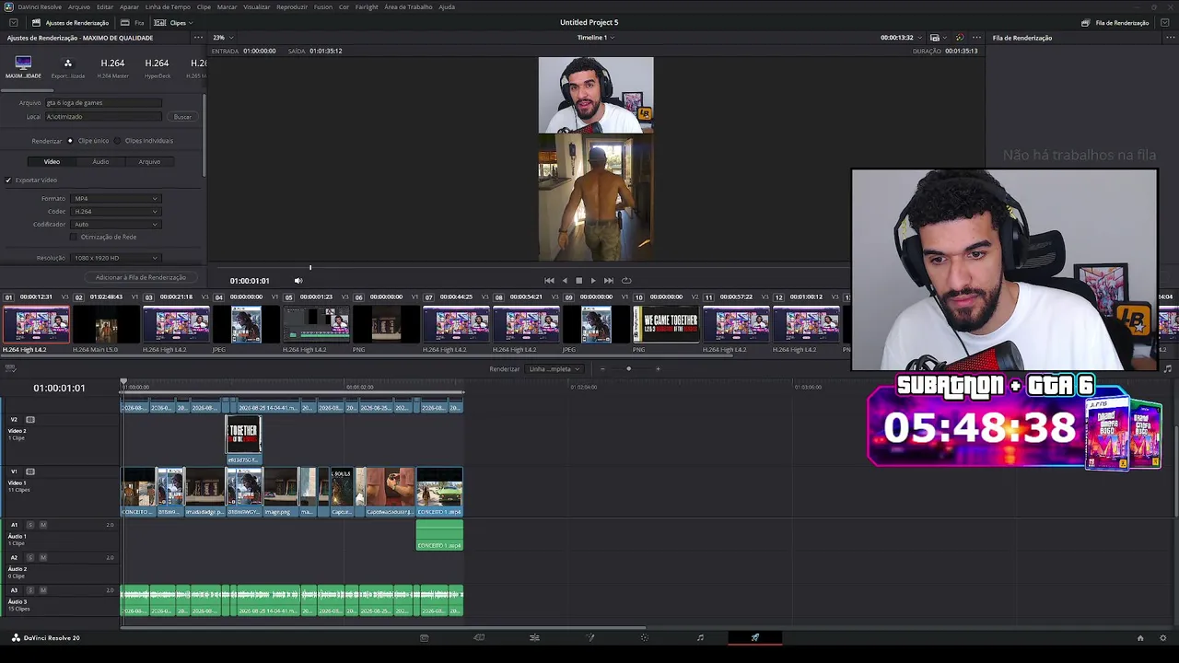Click the viewer scrubber bar playhead

coord(310,268)
